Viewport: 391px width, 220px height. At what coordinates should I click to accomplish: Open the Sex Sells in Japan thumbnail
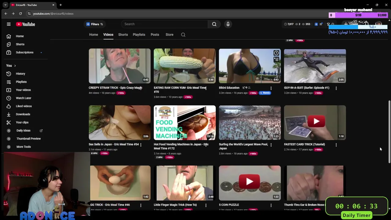(119, 123)
